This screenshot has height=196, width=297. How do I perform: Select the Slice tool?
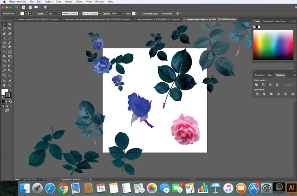[10, 81]
